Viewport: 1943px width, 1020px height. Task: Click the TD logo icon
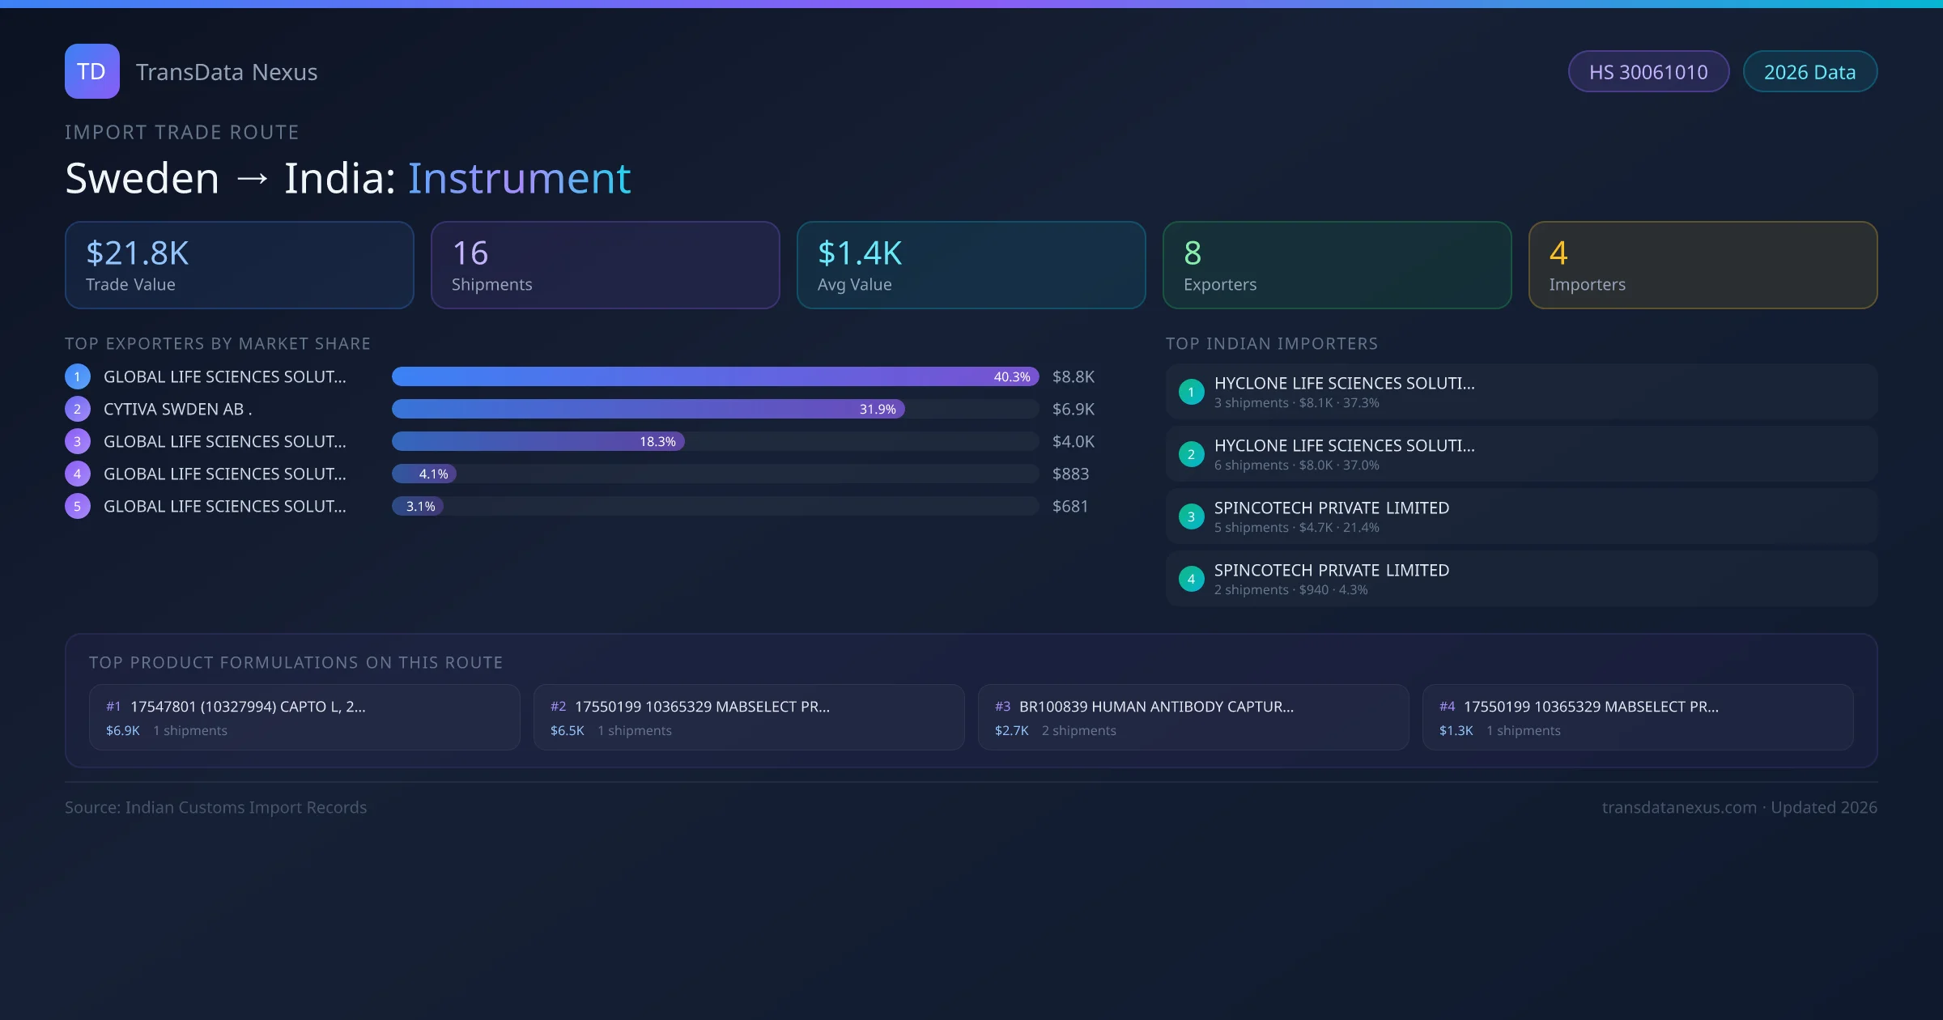[x=91, y=71]
